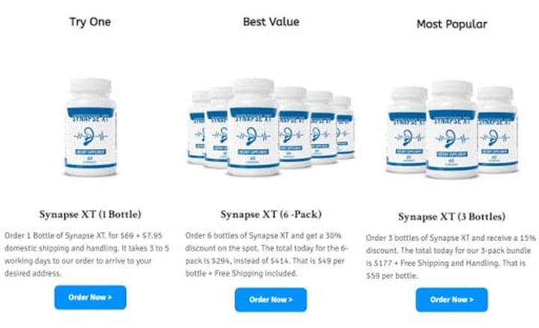Click the ear icon on single bottle label
Viewport: 539px width, 328px height.
(x=88, y=136)
